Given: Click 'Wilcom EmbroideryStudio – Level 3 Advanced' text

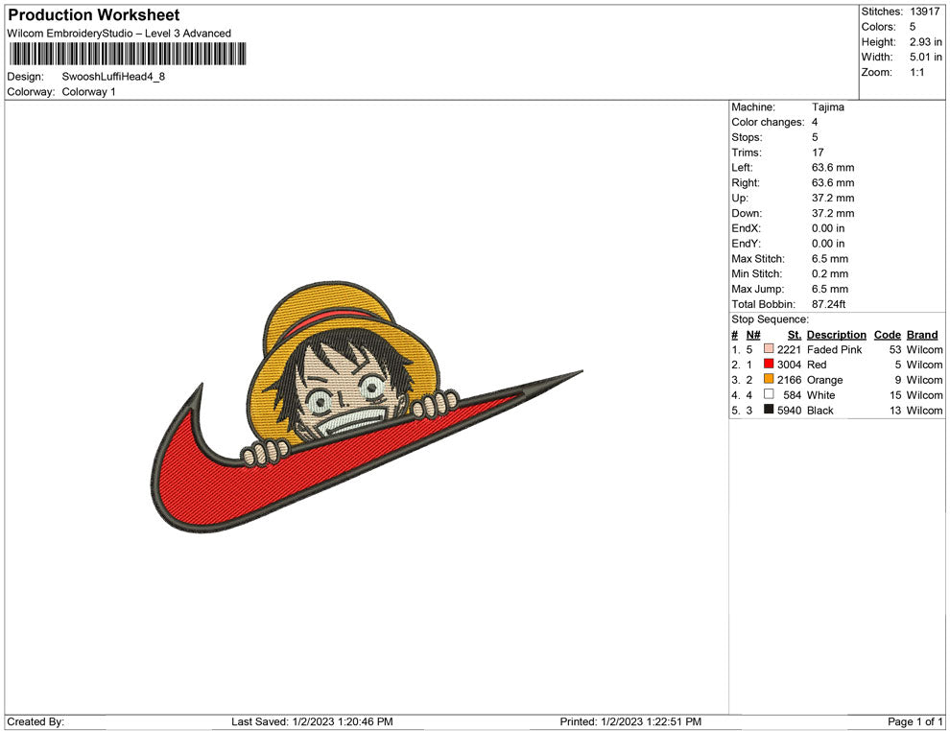Looking at the screenshot, I should (119, 34).
